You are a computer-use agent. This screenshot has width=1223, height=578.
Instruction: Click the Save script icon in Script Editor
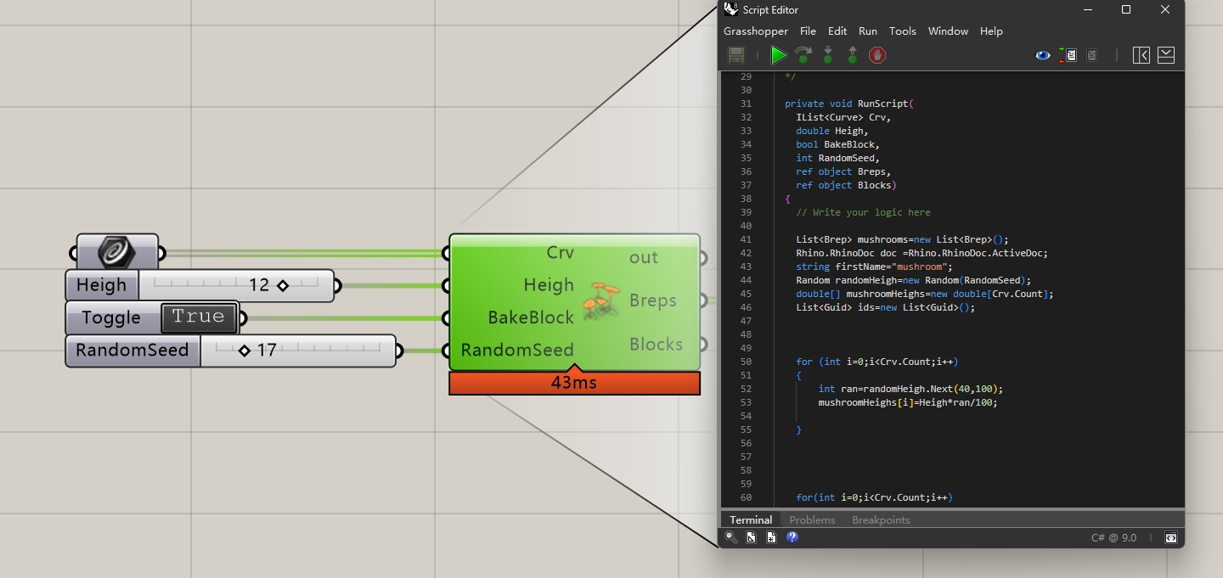tap(736, 55)
